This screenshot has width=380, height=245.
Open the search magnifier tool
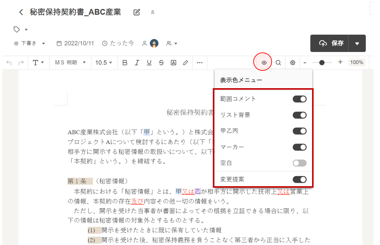pos(278,63)
